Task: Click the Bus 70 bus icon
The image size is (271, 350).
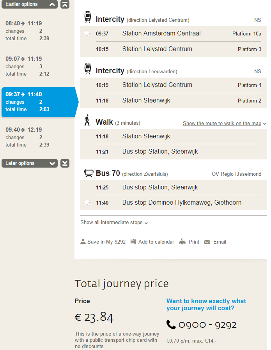Action: click(x=89, y=173)
